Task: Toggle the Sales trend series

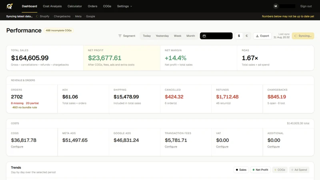Action: point(241,170)
